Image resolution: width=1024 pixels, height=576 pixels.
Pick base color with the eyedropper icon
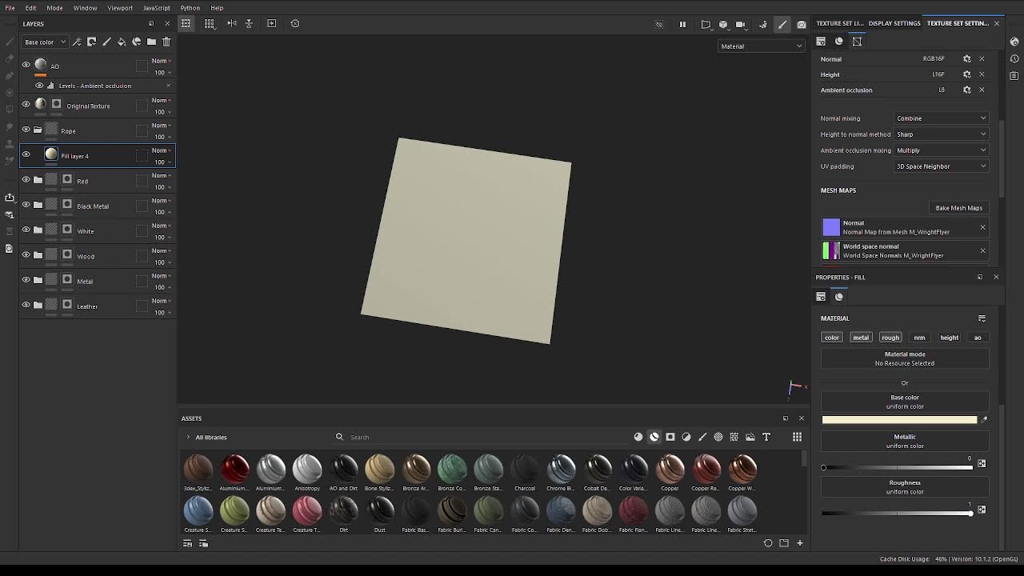[984, 419]
